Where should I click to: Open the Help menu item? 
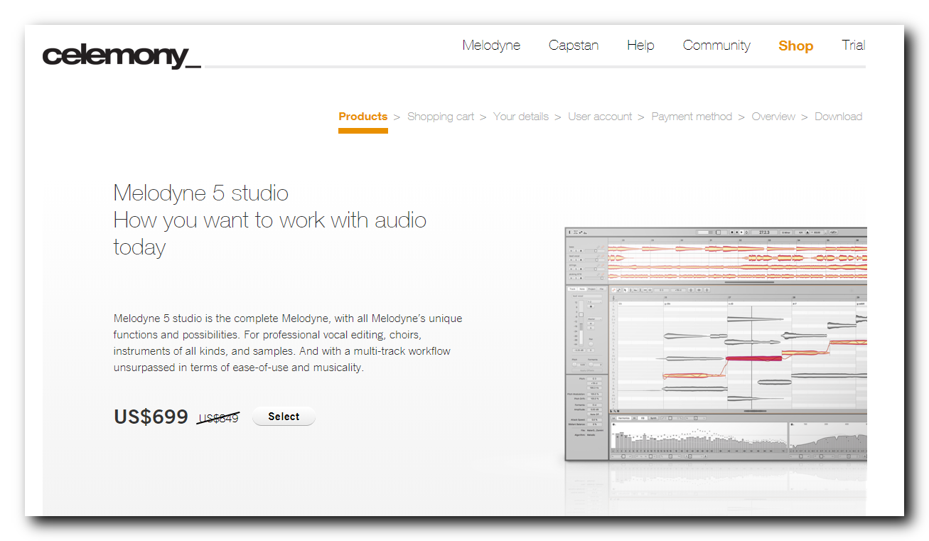640,45
